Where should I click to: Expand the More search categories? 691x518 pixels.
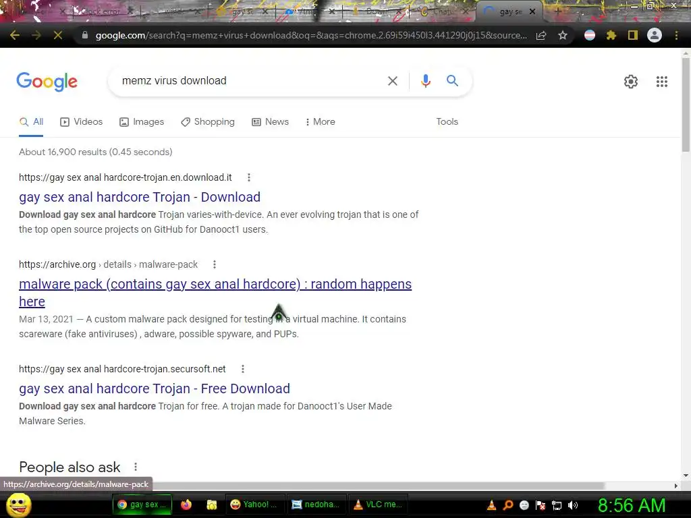(x=321, y=122)
